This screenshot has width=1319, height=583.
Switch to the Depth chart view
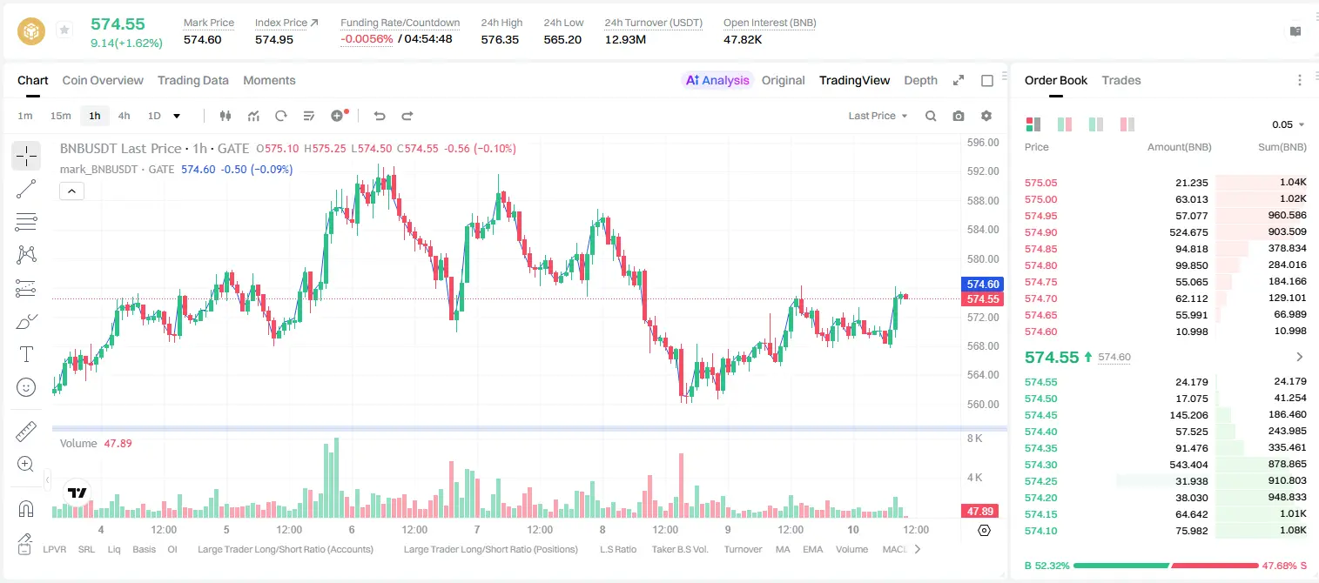point(920,80)
